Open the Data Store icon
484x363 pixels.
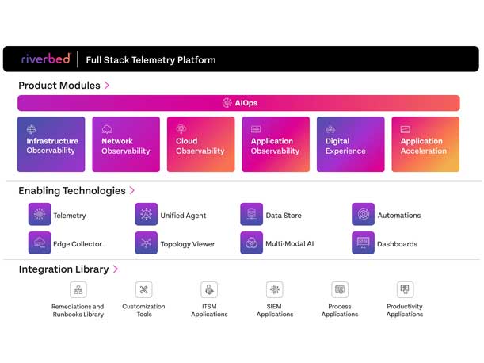[252, 215]
